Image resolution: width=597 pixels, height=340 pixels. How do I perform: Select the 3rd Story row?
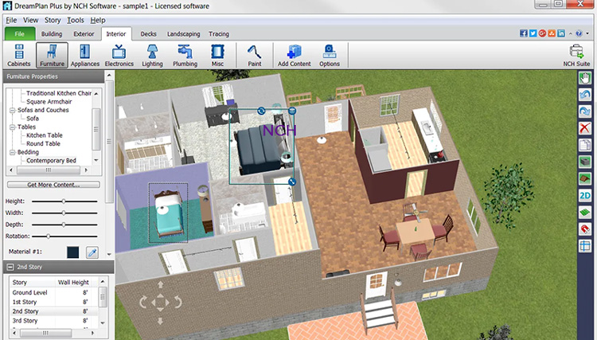pos(53,321)
